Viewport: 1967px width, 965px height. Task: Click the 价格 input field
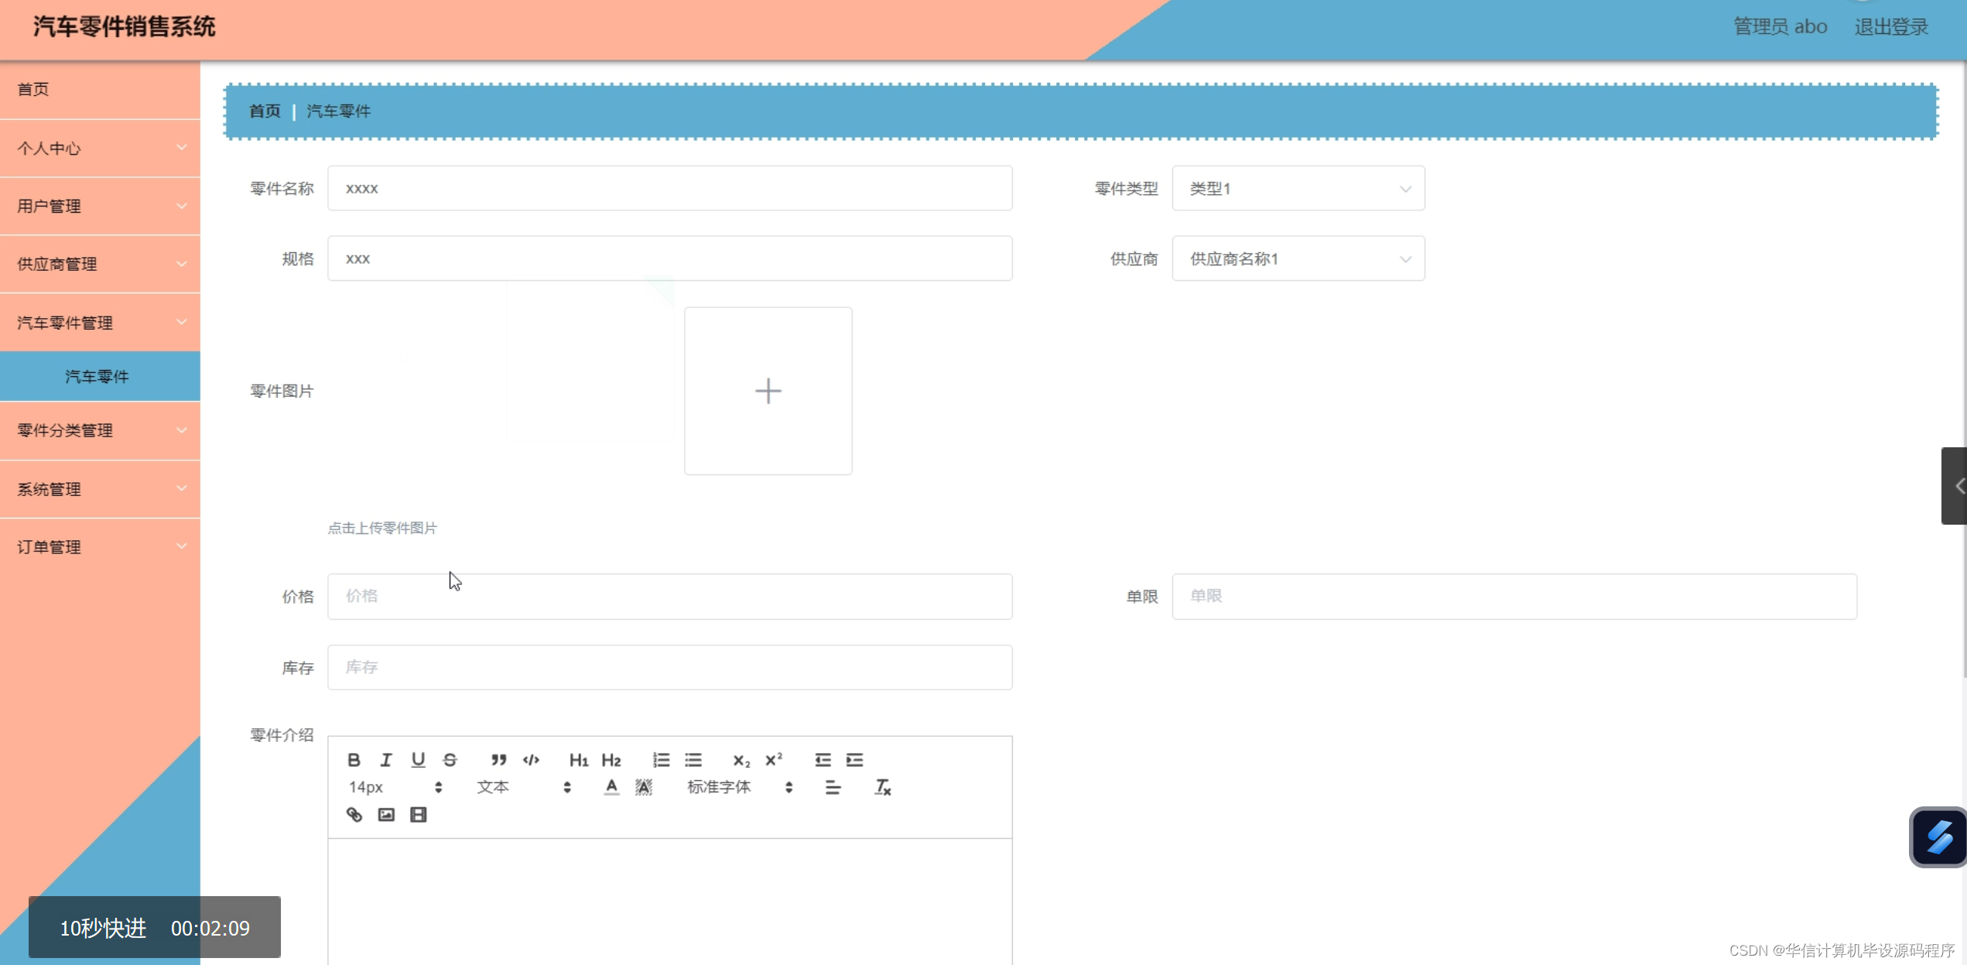pos(669,596)
